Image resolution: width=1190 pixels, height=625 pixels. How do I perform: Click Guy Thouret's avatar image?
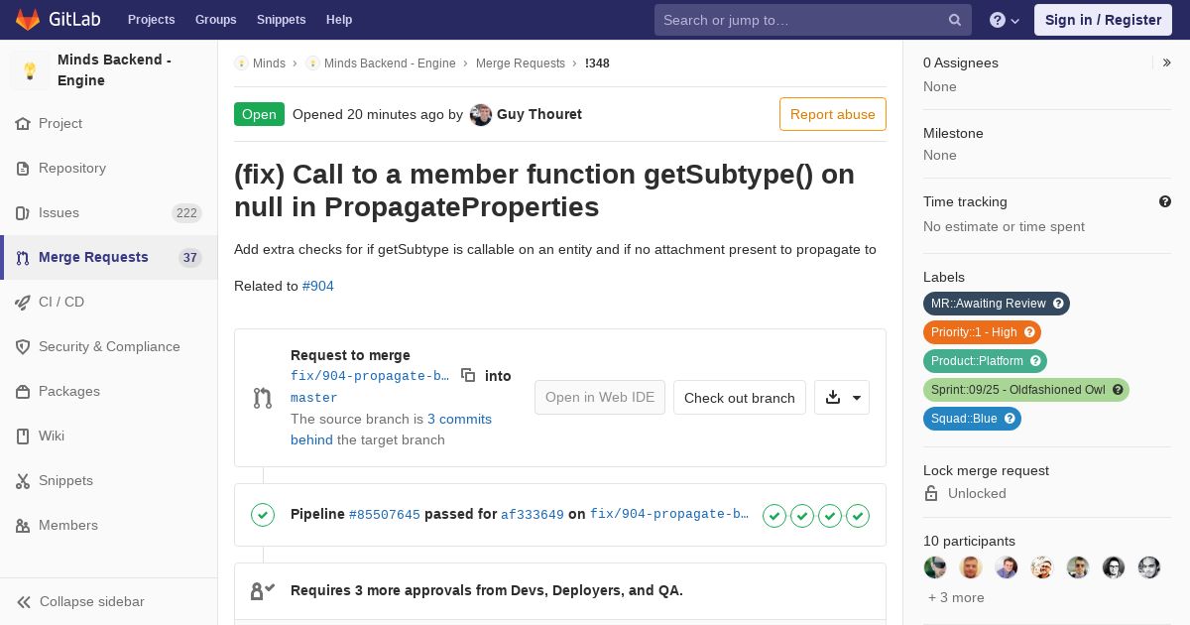[481, 114]
